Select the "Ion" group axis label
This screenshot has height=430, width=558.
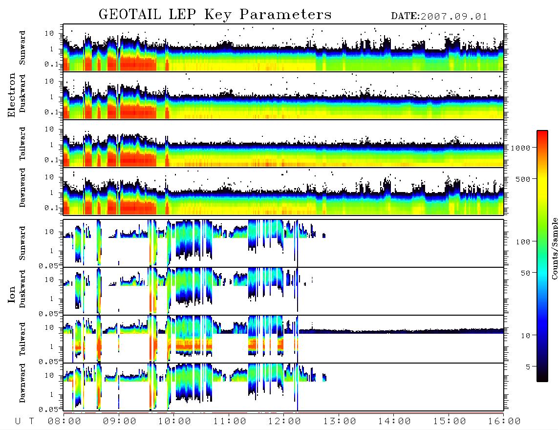tap(11, 295)
